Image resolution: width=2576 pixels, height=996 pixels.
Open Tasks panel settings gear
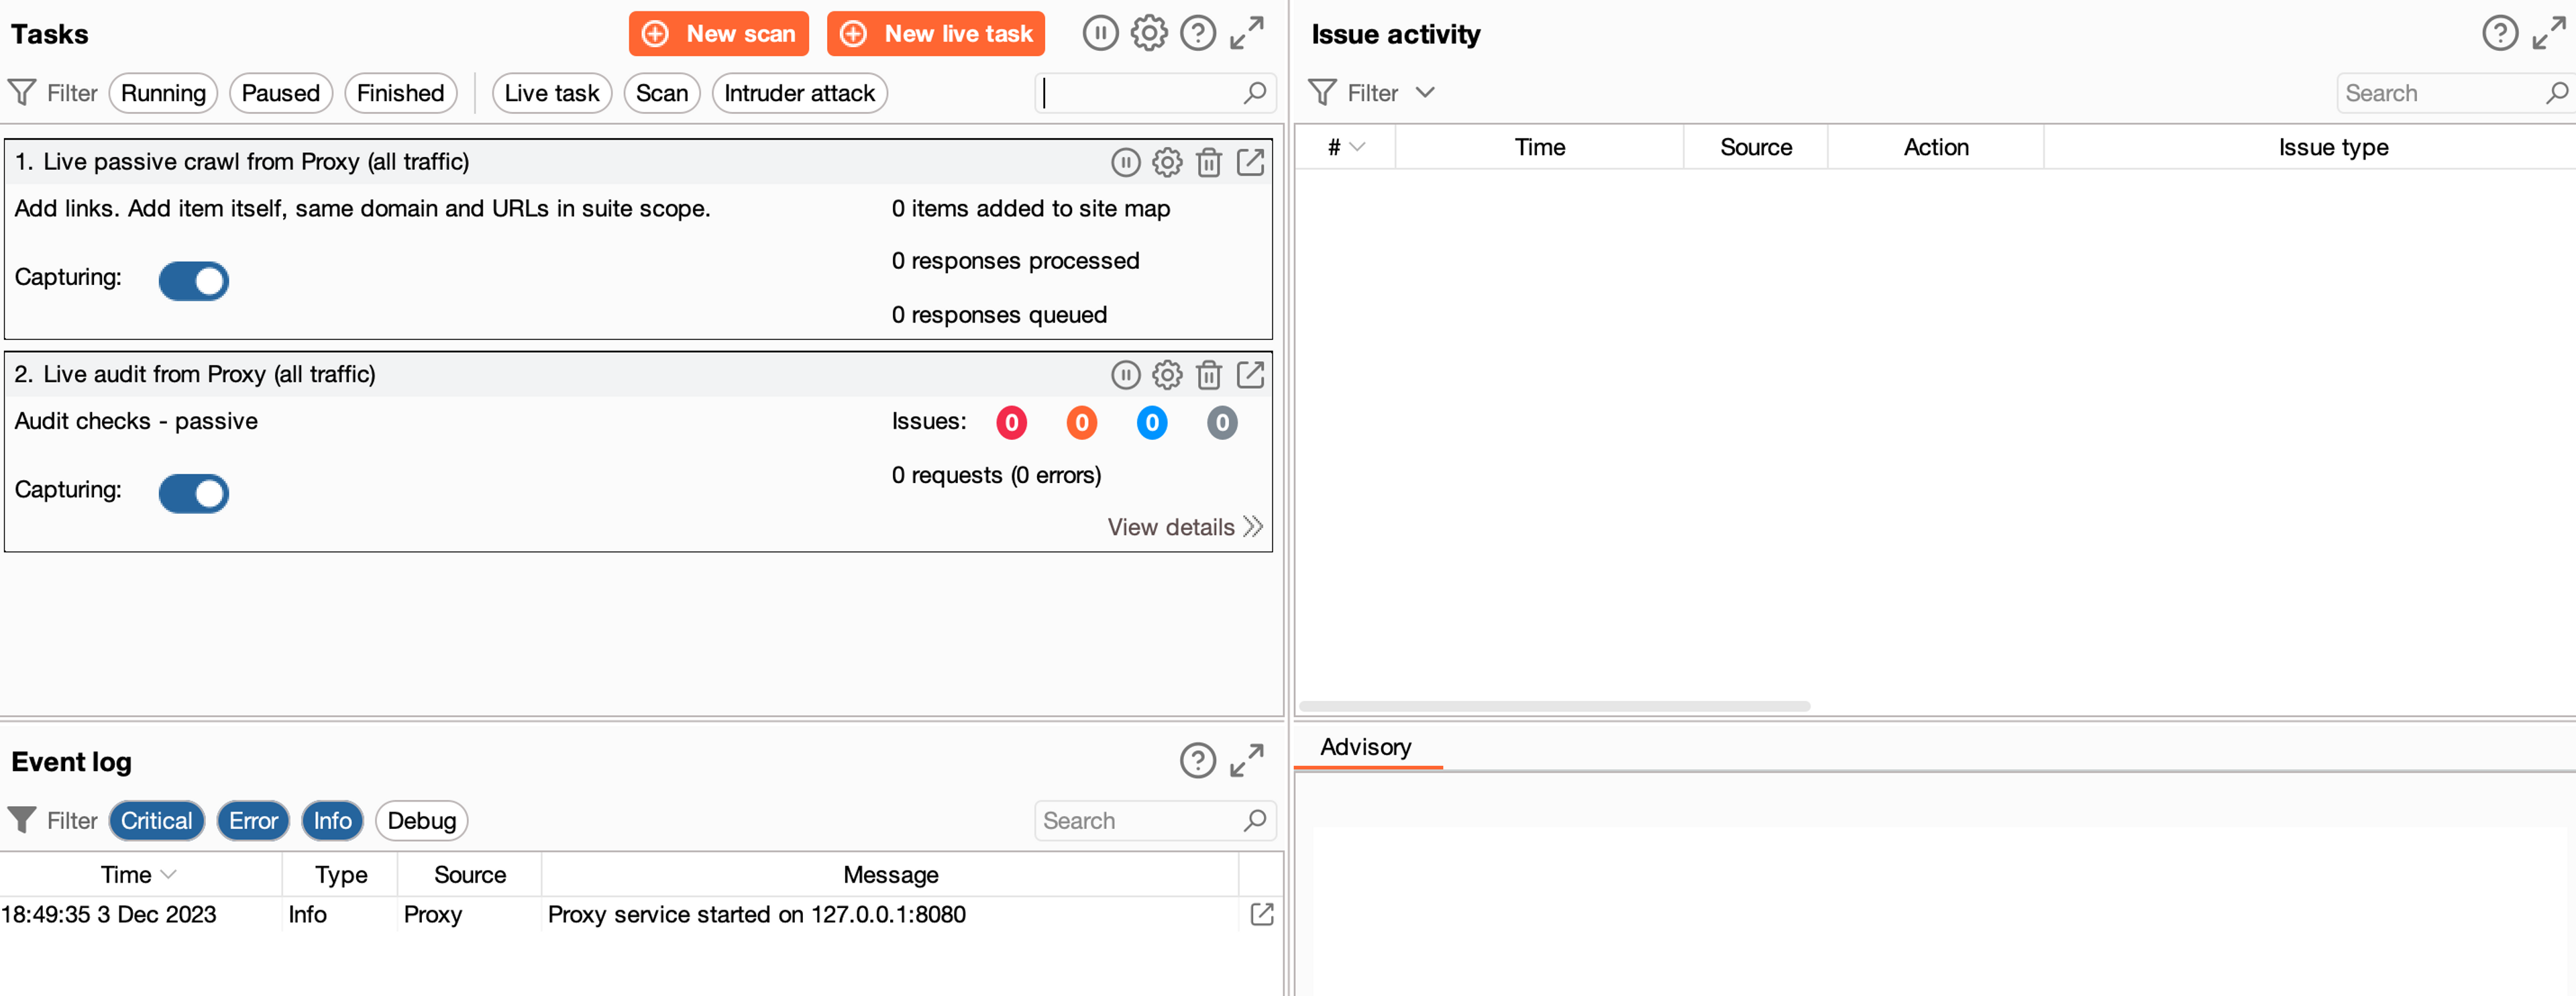[1148, 34]
